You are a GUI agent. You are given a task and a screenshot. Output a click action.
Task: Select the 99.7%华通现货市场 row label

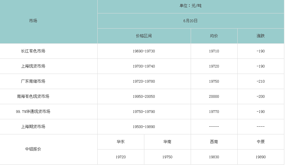click(x=33, y=112)
